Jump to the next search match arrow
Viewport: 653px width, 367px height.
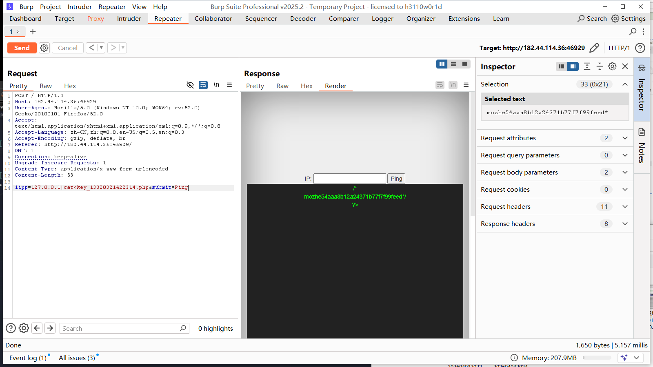click(x=50, y=328)
